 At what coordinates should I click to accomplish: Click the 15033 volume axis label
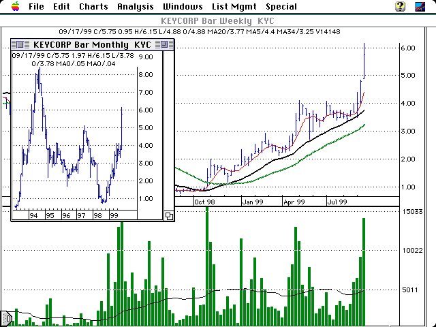412,212
